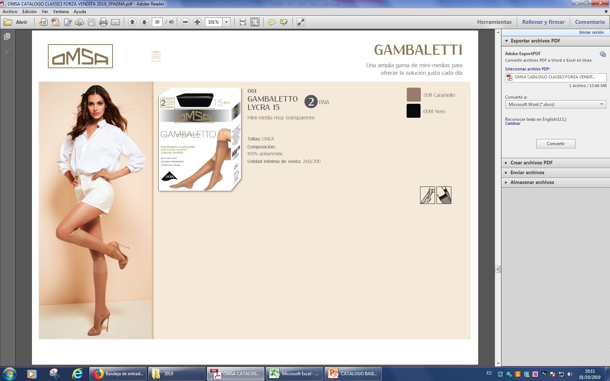Click the OneNote tray icon
610x381 pixels.
coord(535,374)
